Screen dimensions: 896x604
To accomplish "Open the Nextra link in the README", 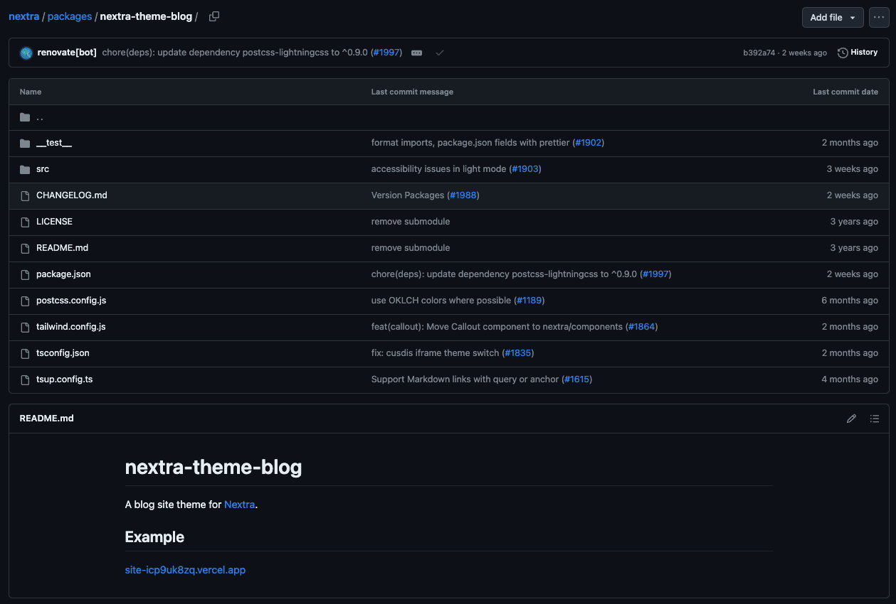I will pos(239,505).
